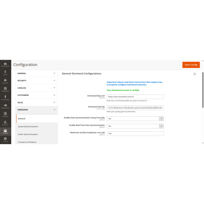Open the Stores storefront icon
204x204 pixels.
click(x=5, y=131)
